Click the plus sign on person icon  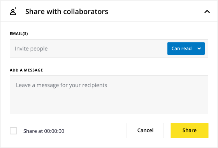pos(15,8)
